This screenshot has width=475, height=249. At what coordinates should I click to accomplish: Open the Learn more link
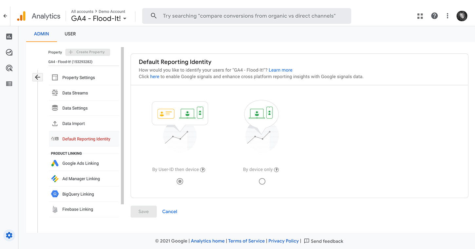click(280, 70)
